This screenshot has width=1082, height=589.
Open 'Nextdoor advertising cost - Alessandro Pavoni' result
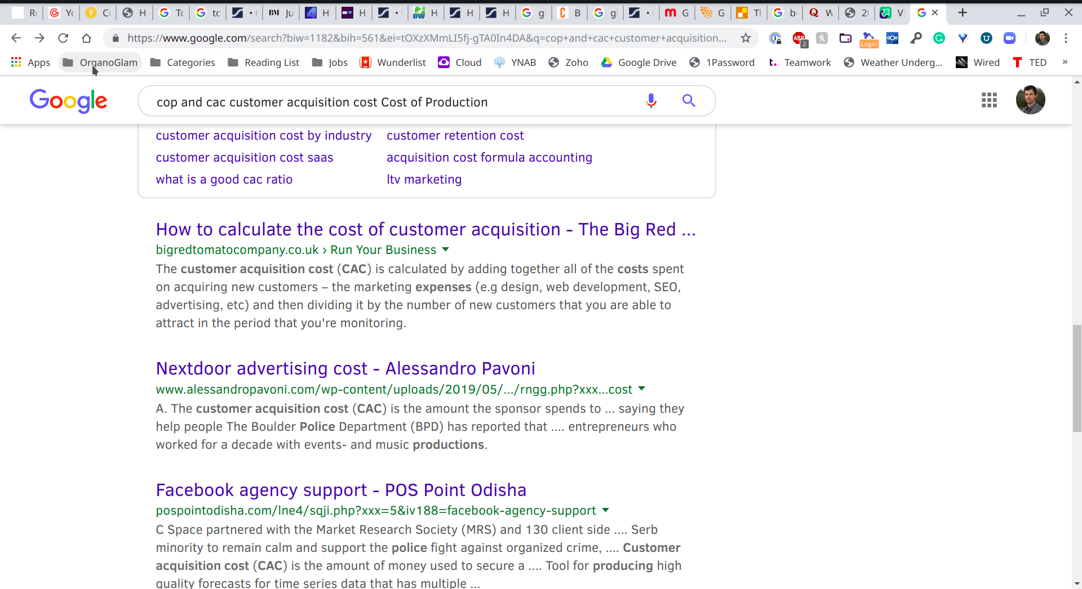pyautogui.click(x=345, y=368)
